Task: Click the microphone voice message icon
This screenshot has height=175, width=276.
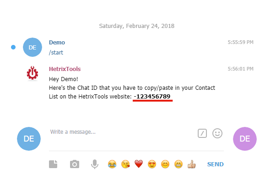Action: pyautogui.click(x=95, y=164)
